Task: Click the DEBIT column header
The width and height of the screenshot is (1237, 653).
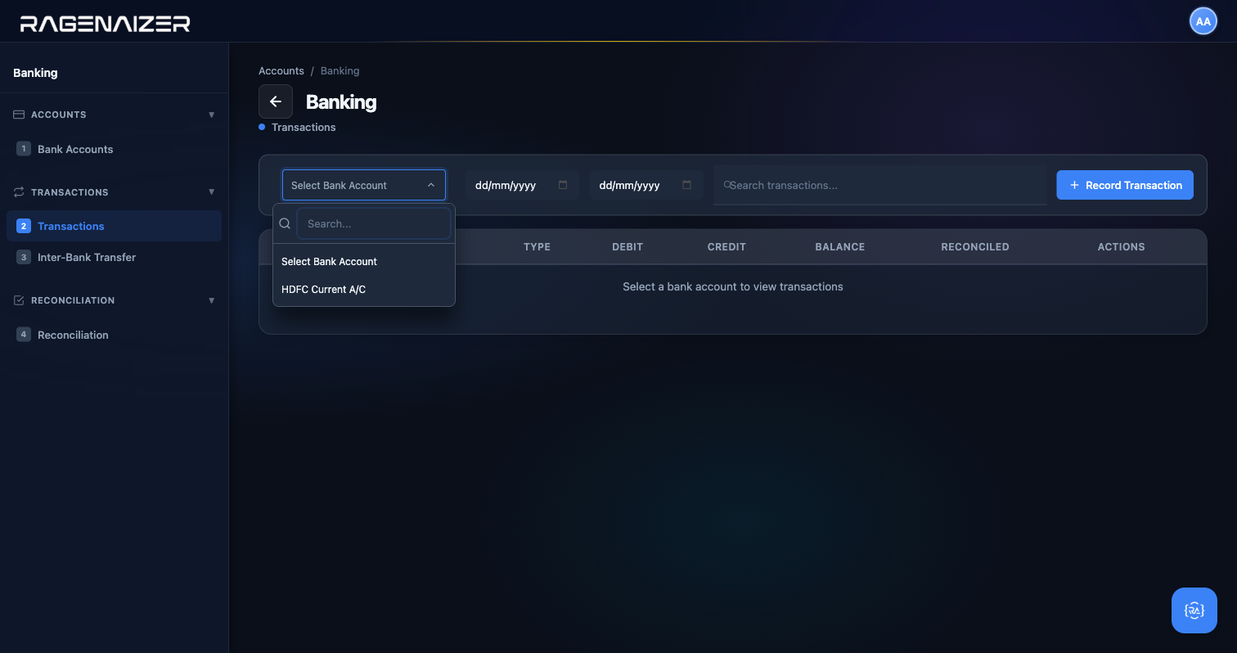Action: click(627, 246)
